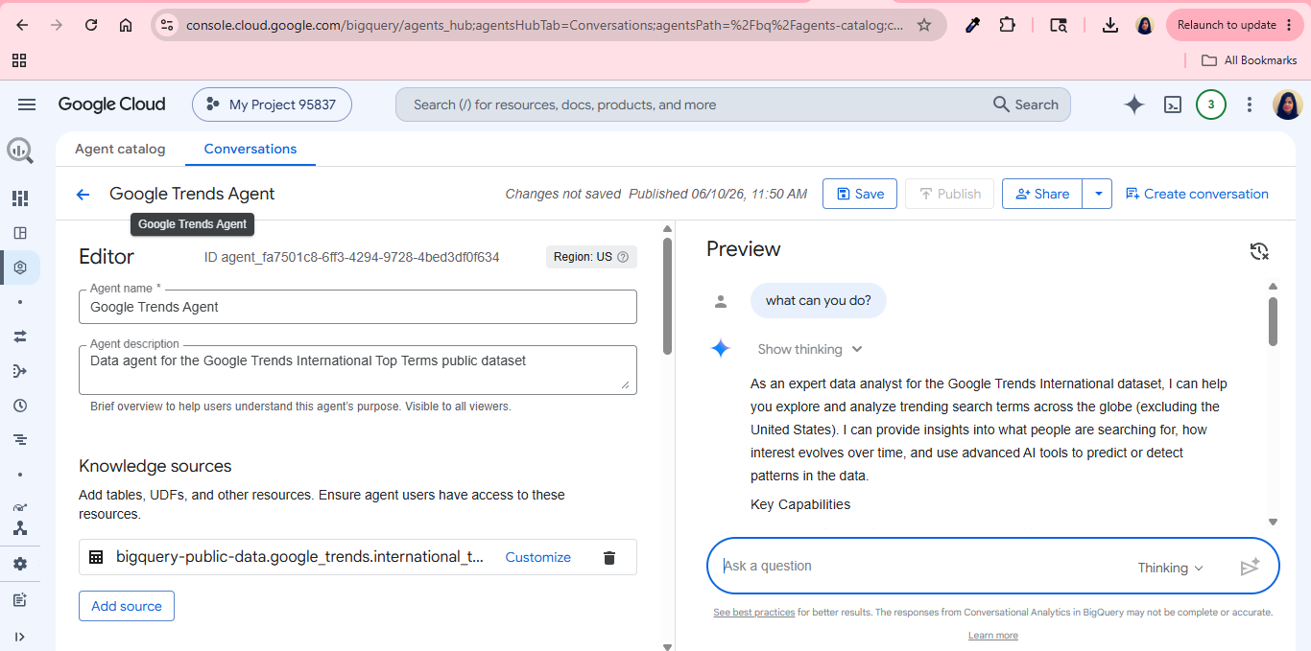This screenshot has width=1311, height=651.
Task: Clear preview conversation history icon
Action: click(x=1259, y=251)
